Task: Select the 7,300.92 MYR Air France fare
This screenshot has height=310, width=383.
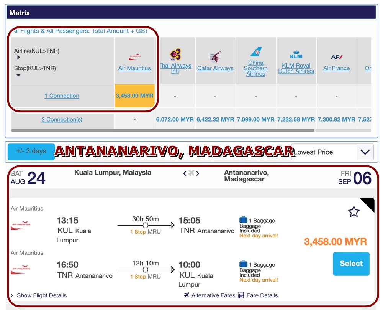Action: [x=337, y=119]
